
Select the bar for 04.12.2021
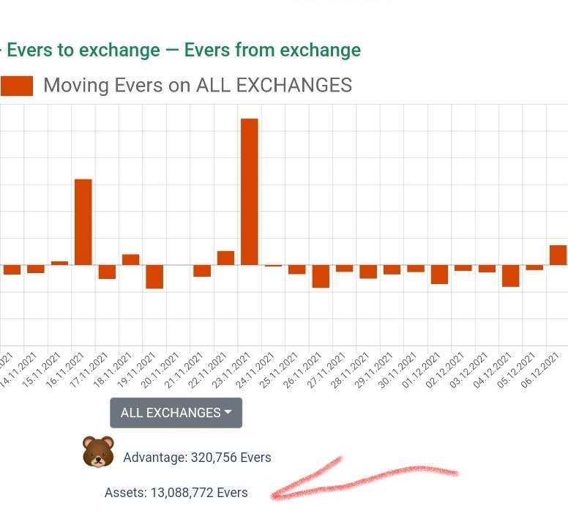tap(510, 275)
